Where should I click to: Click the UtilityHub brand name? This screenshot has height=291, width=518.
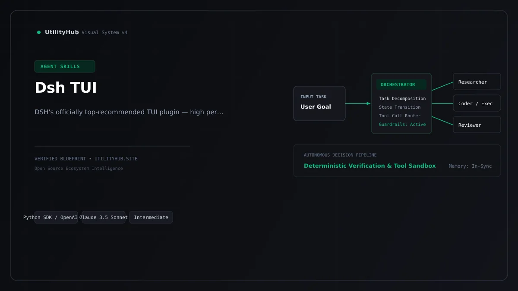[62, 32]
